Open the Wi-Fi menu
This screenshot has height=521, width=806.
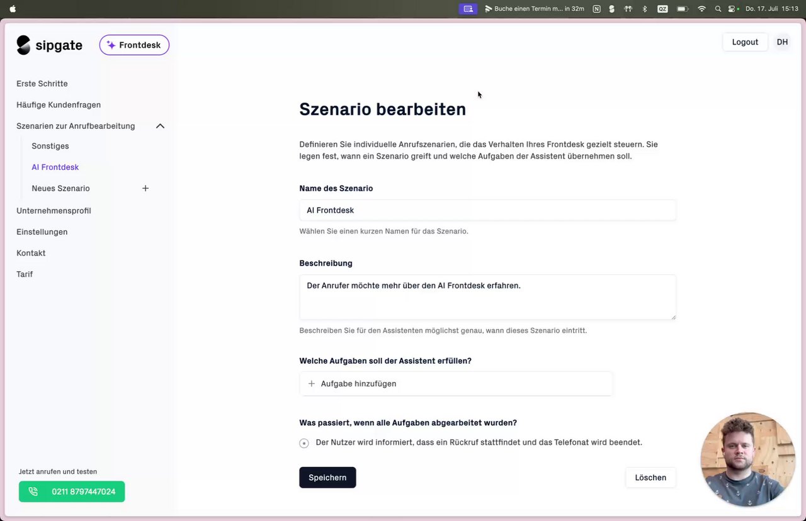point(701,9)
